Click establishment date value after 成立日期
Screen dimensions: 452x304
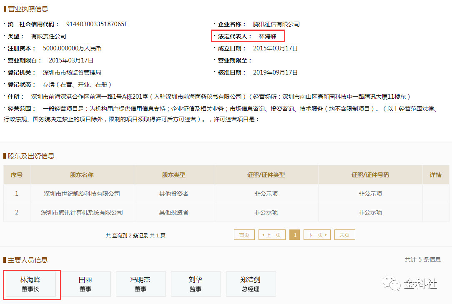pyautogui.click(x=275, y=48)
